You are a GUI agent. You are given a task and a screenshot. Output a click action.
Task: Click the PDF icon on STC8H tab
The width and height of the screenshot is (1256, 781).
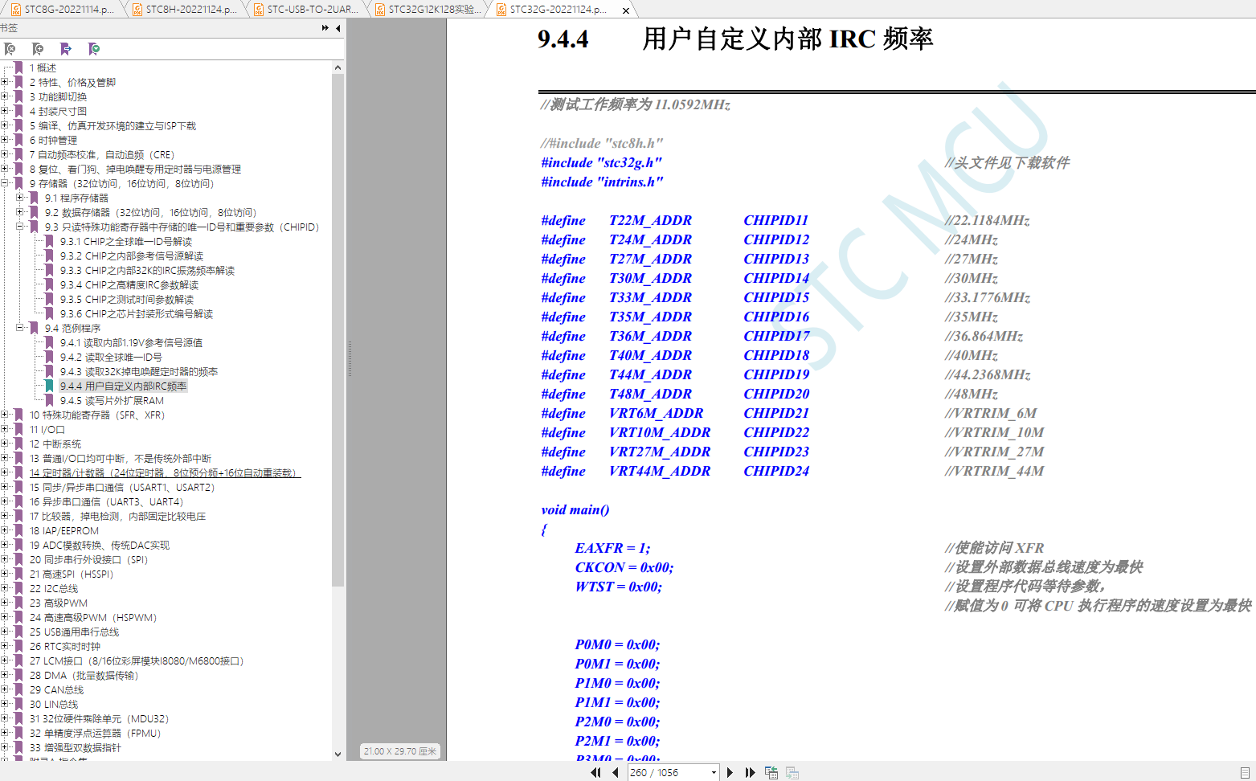[137, 10]
